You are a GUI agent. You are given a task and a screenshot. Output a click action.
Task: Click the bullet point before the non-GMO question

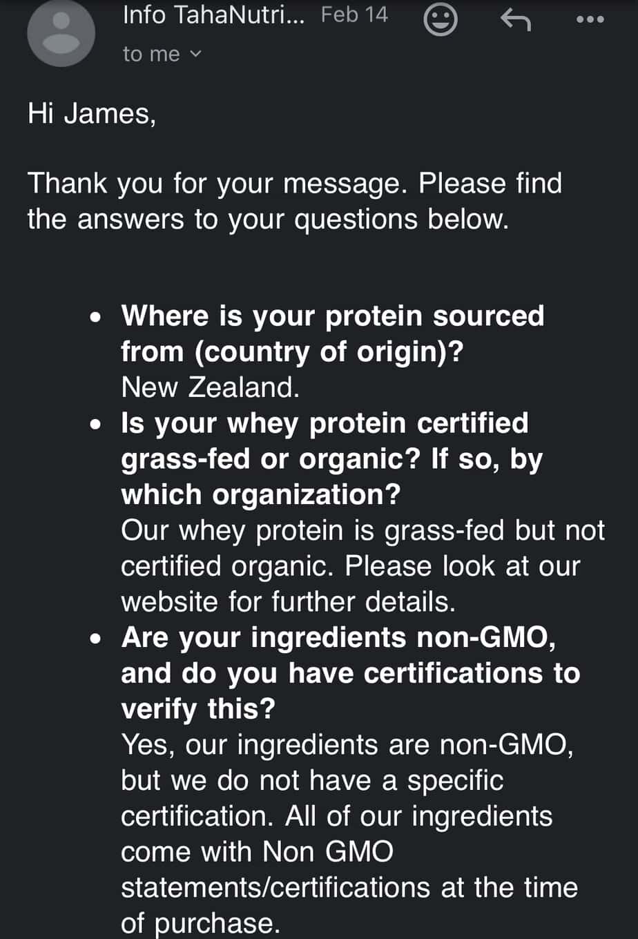[99, 638]
